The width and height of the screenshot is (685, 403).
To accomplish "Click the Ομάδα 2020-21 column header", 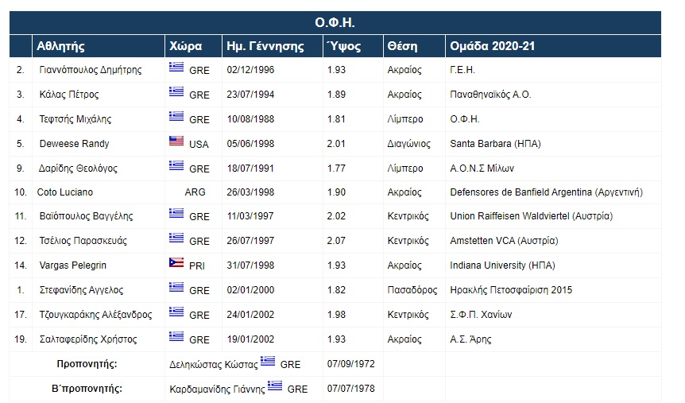I will click(x=492, y=46).
